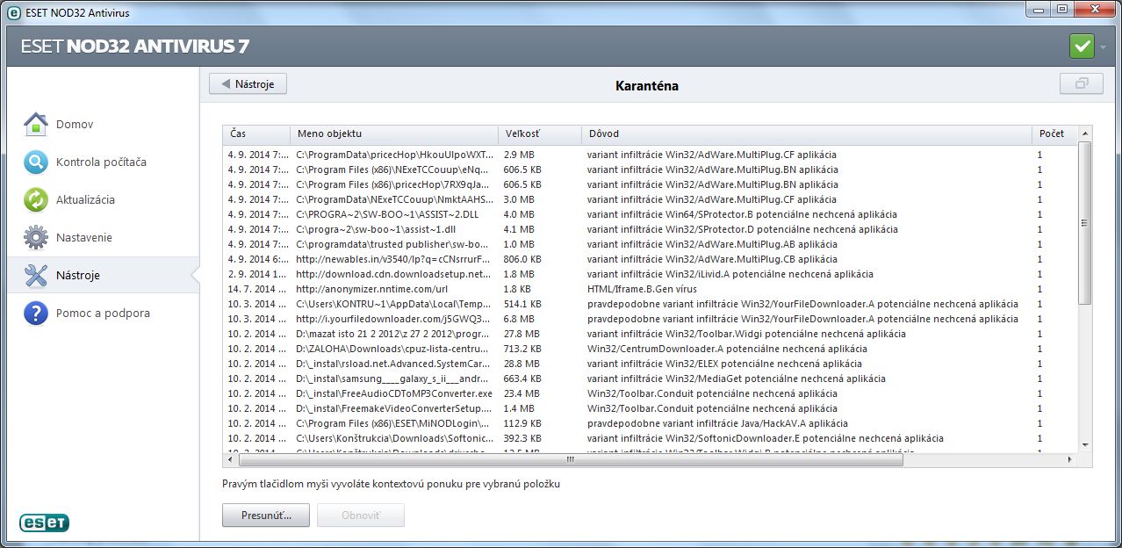
Task: Click reason HTML/Iframe.B.Gen vírus
Action: click(644, 289)
